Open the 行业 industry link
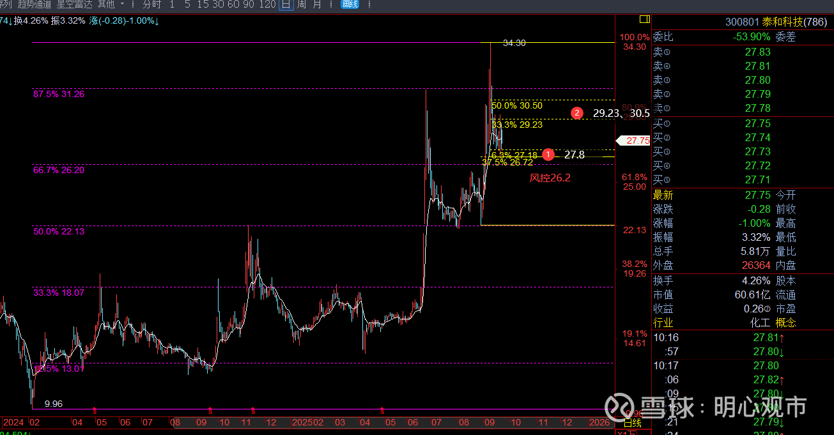 [x=663, y=323]
